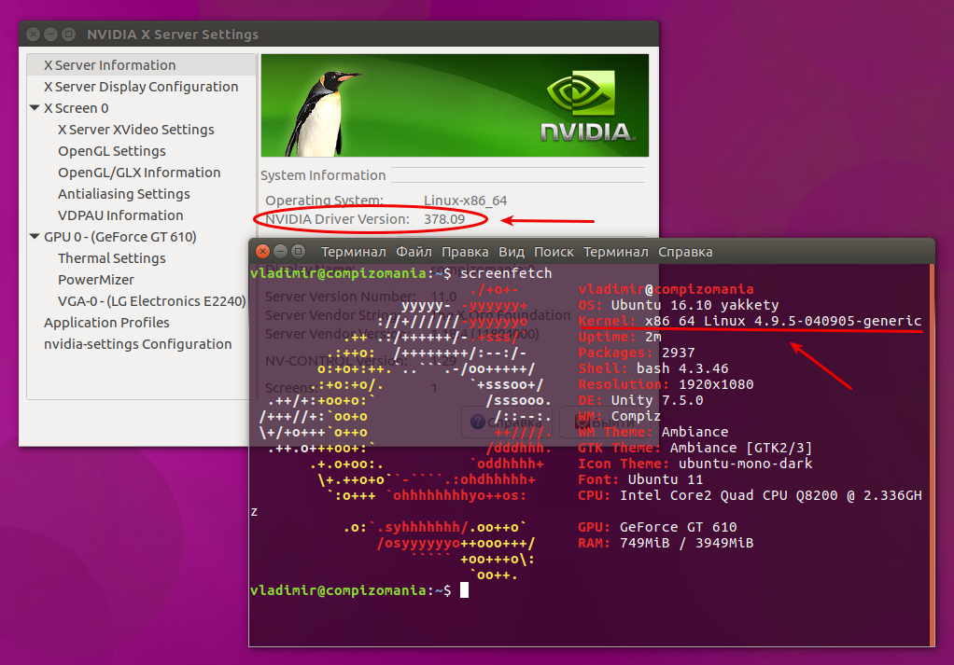
Task: Open X Server Display Configuration
Action: (141, 87)
